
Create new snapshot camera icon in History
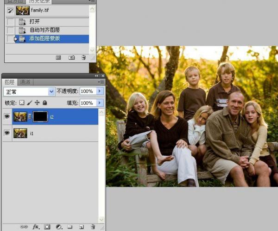[72, 57]
